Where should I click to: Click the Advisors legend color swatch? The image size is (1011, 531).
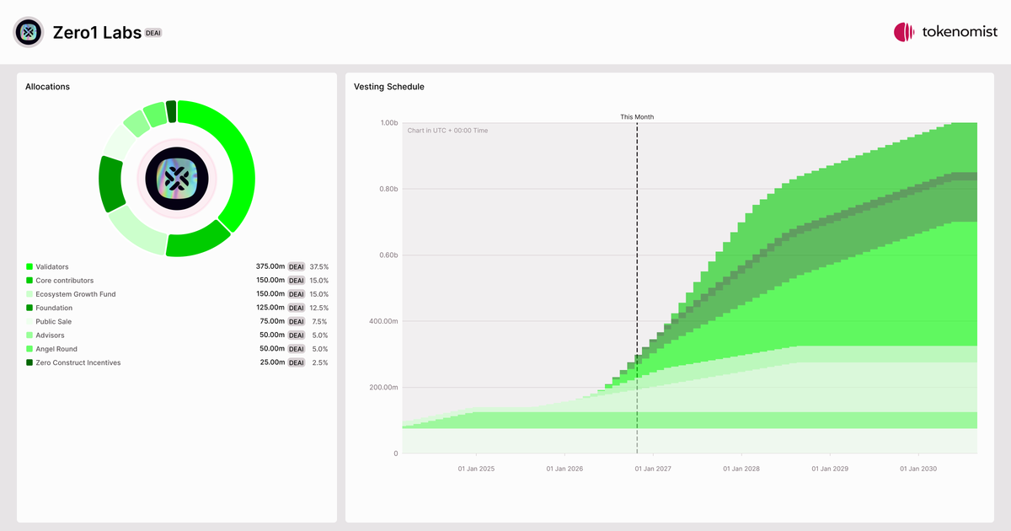tap(29, 335)
